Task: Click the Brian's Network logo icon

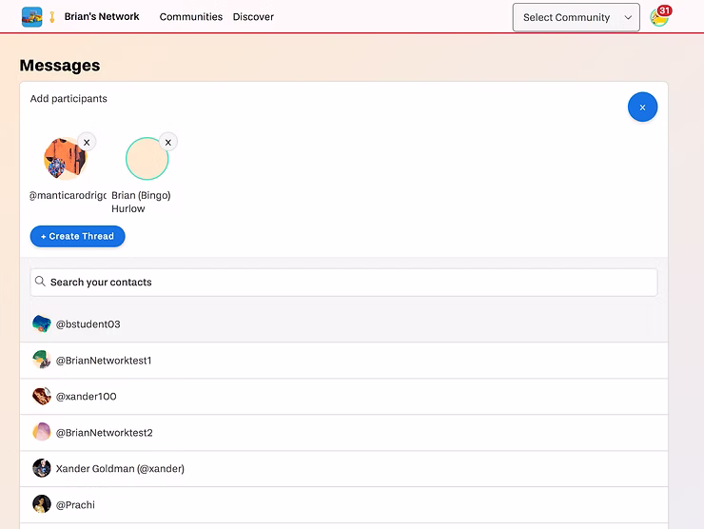Action: click(x=32, y=17)
